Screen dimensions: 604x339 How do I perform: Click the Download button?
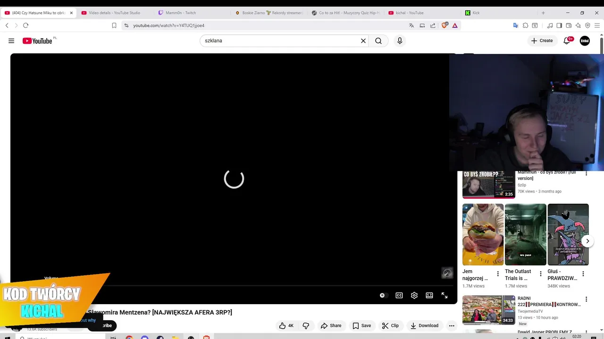(424, 325)
